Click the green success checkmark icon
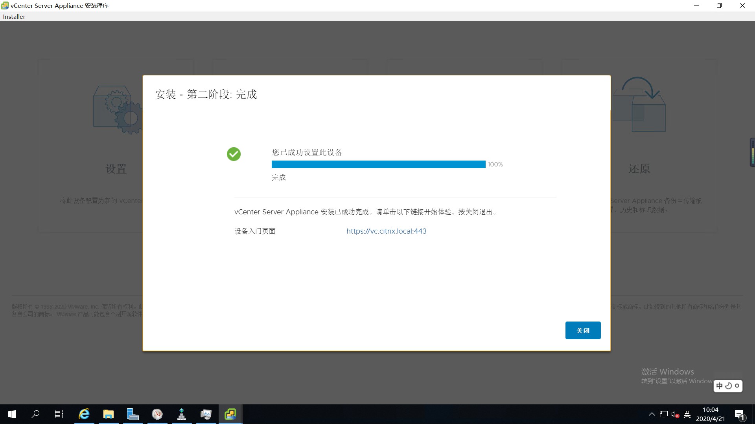This screenshot has width=755, height=424. 234,154
